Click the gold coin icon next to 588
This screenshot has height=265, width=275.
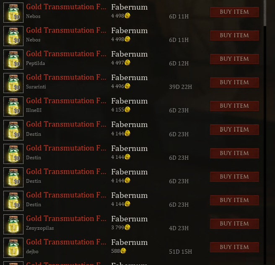(x=123, y=251)
